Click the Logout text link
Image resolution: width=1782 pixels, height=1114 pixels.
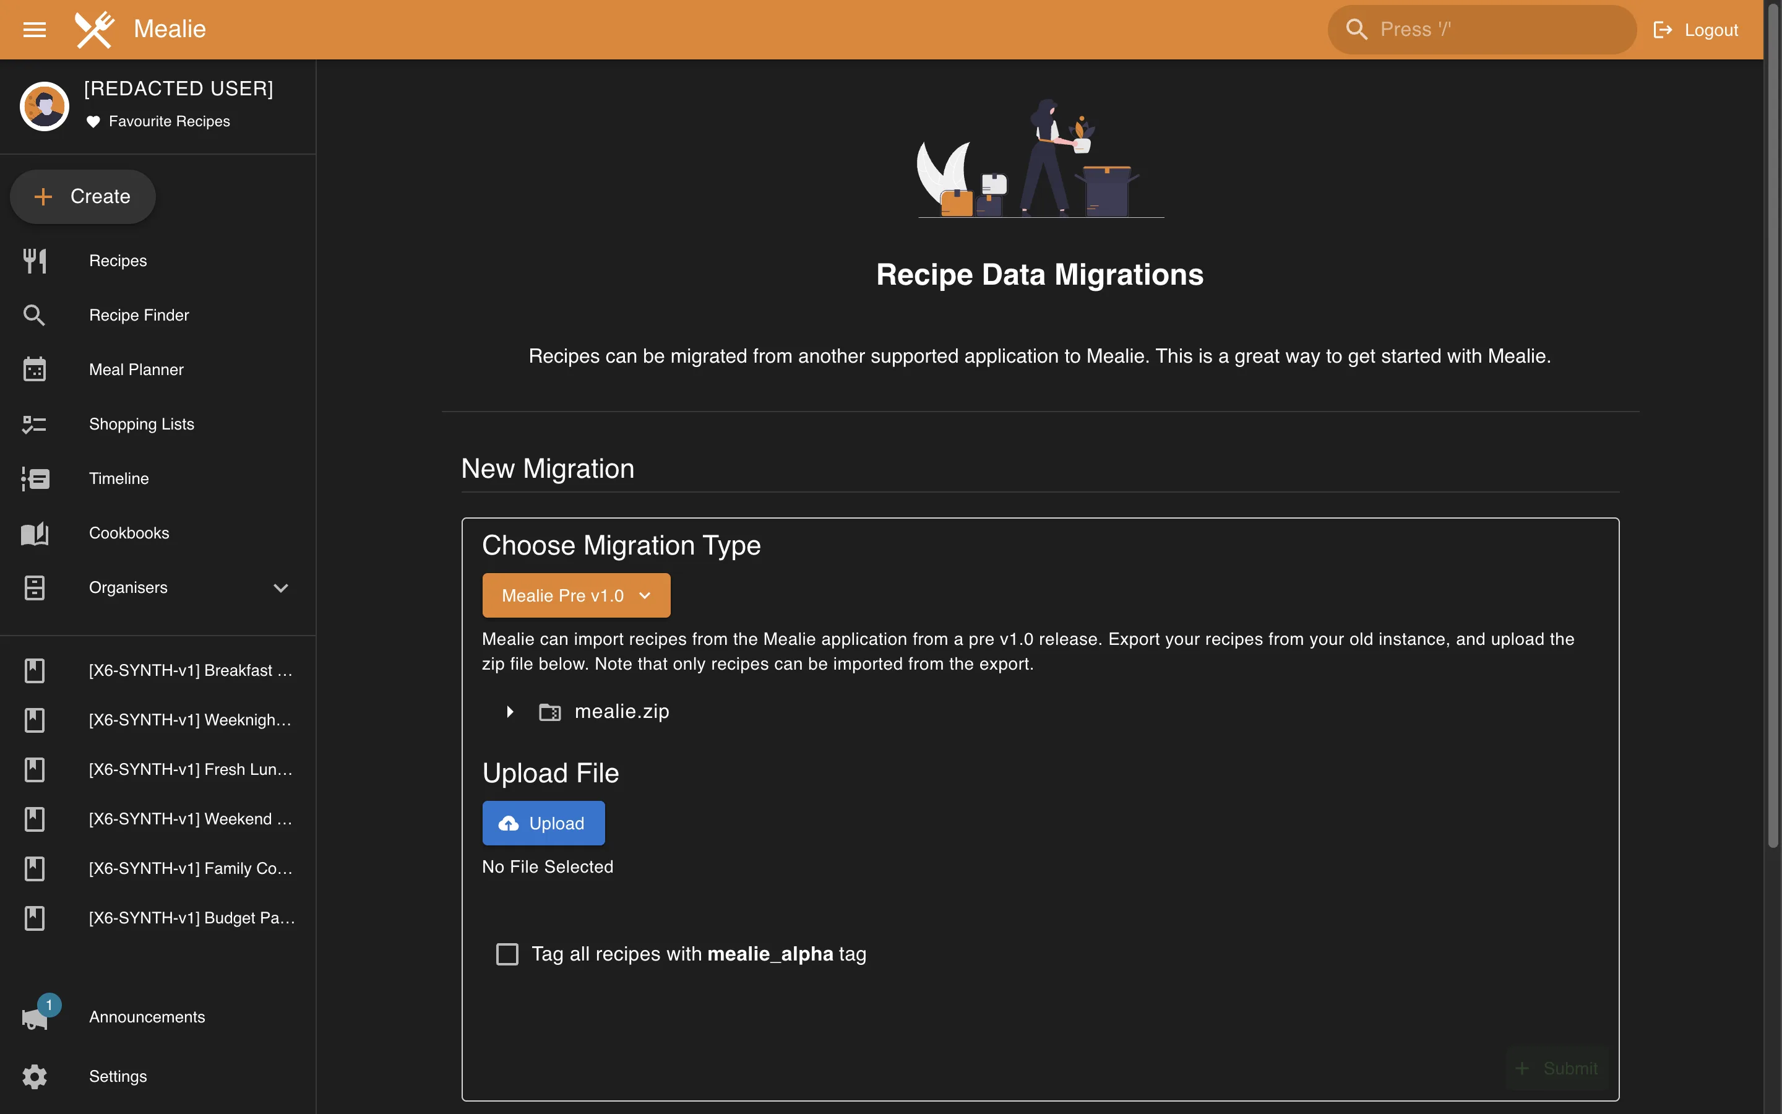click(x=1711, y=30)
